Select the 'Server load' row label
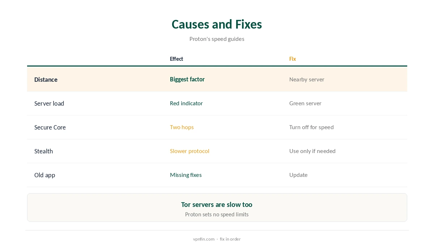The width and height of the screenshot is (434, 246). tap(49, 103)
